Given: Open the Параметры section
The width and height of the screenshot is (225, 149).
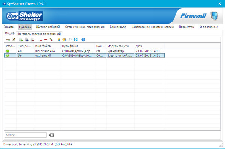Looking at the screenshot, I should 186,27.
